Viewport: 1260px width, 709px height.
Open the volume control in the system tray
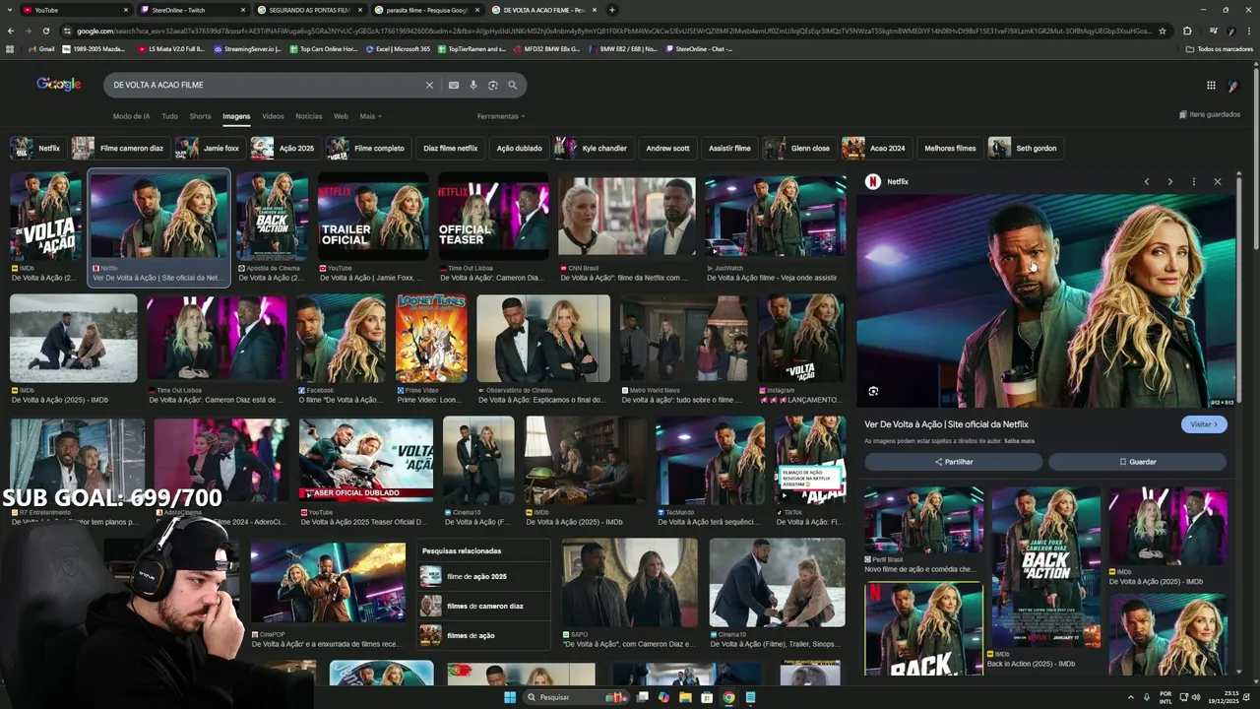pos(1196,697)
